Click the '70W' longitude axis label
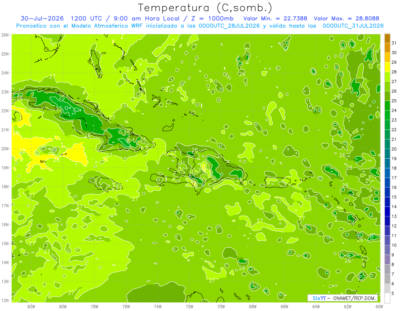Screen dimensions: 403x311 pos(221,306)
